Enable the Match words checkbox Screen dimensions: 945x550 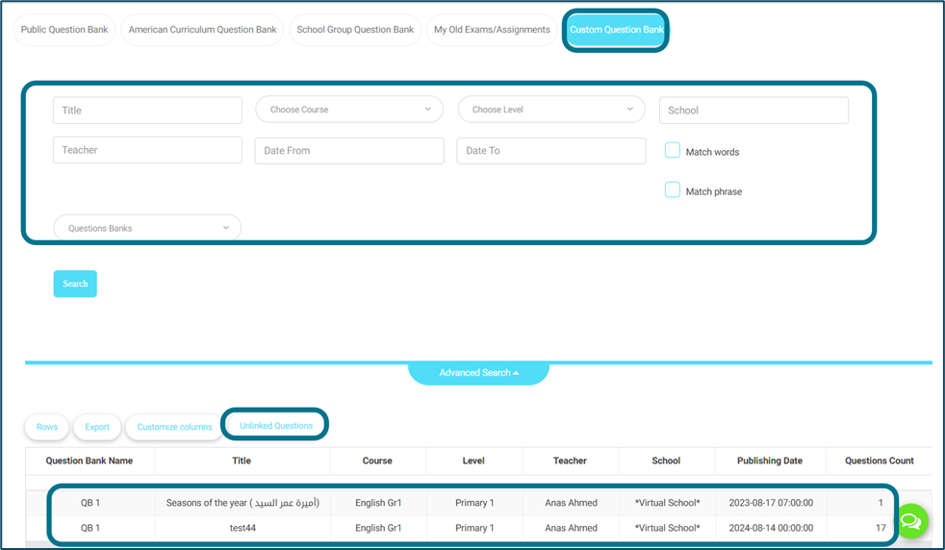point(673,150)
